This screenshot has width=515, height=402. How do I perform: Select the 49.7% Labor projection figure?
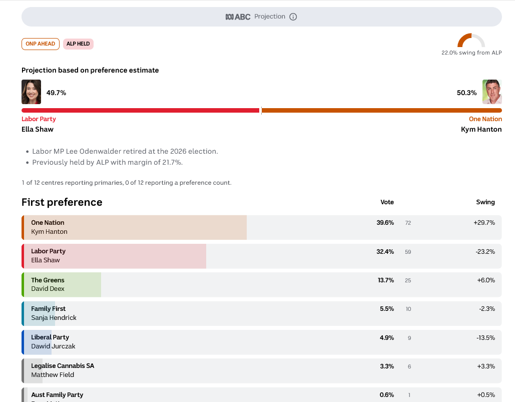tap(56, 93)
